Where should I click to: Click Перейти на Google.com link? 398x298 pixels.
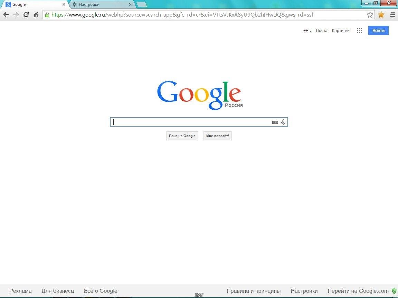[x=358, y=291]
